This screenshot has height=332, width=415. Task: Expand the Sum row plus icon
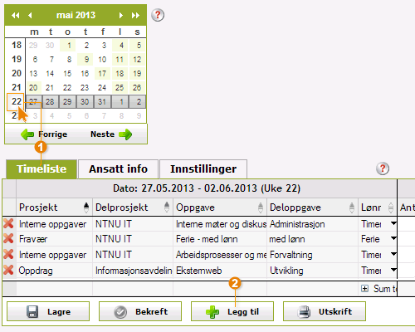pos(364,289)
